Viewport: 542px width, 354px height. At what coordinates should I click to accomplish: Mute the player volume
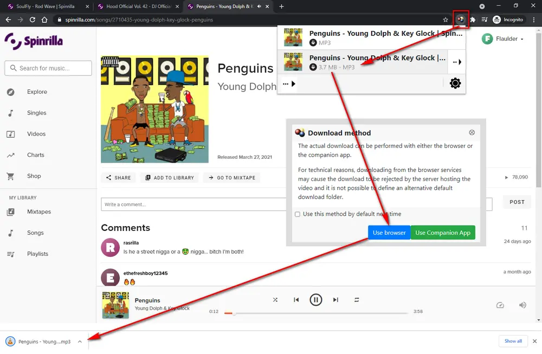point(522,305)
